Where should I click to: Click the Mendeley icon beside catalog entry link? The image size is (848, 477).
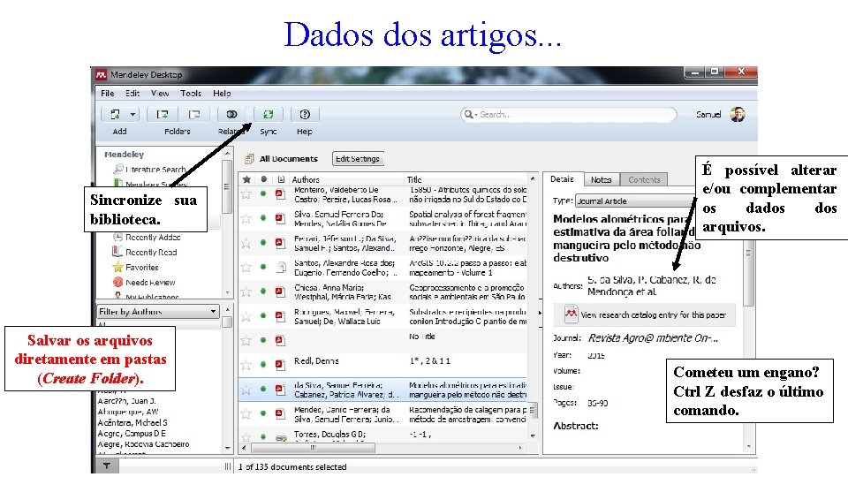point(571,314)
